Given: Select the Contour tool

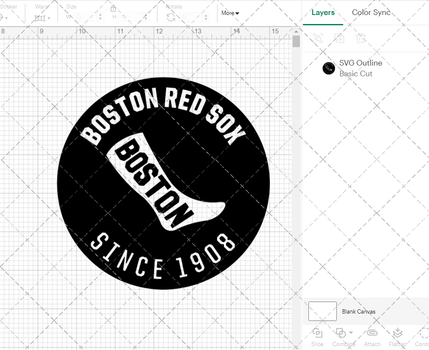Looking at the screenshot, I should [x=423, y=337].
